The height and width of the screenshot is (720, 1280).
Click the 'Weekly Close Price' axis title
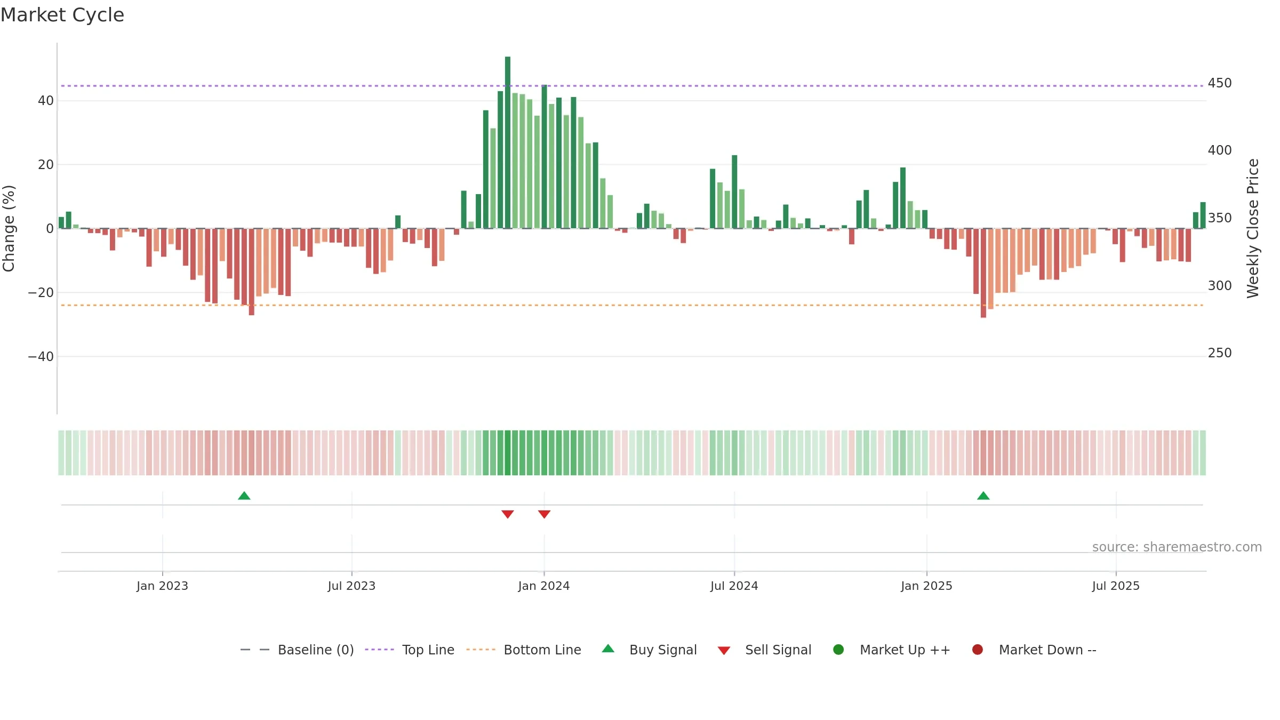1253,228
